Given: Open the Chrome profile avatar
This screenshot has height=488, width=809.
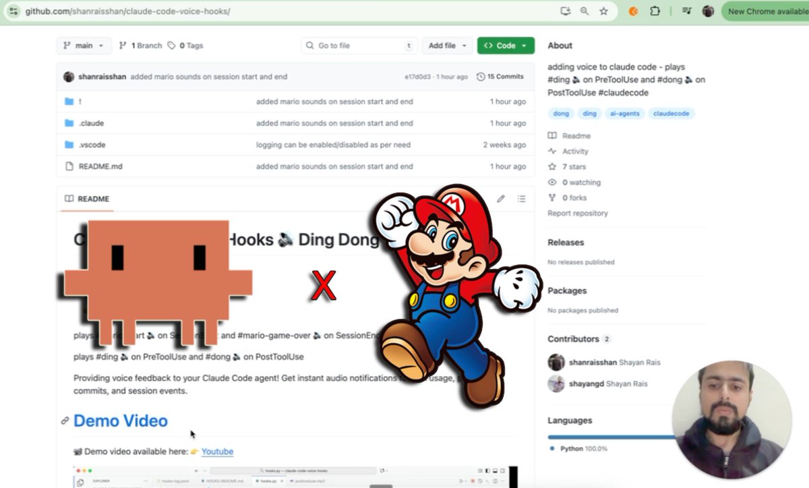Looking at the screenshot, I should 708,11.
